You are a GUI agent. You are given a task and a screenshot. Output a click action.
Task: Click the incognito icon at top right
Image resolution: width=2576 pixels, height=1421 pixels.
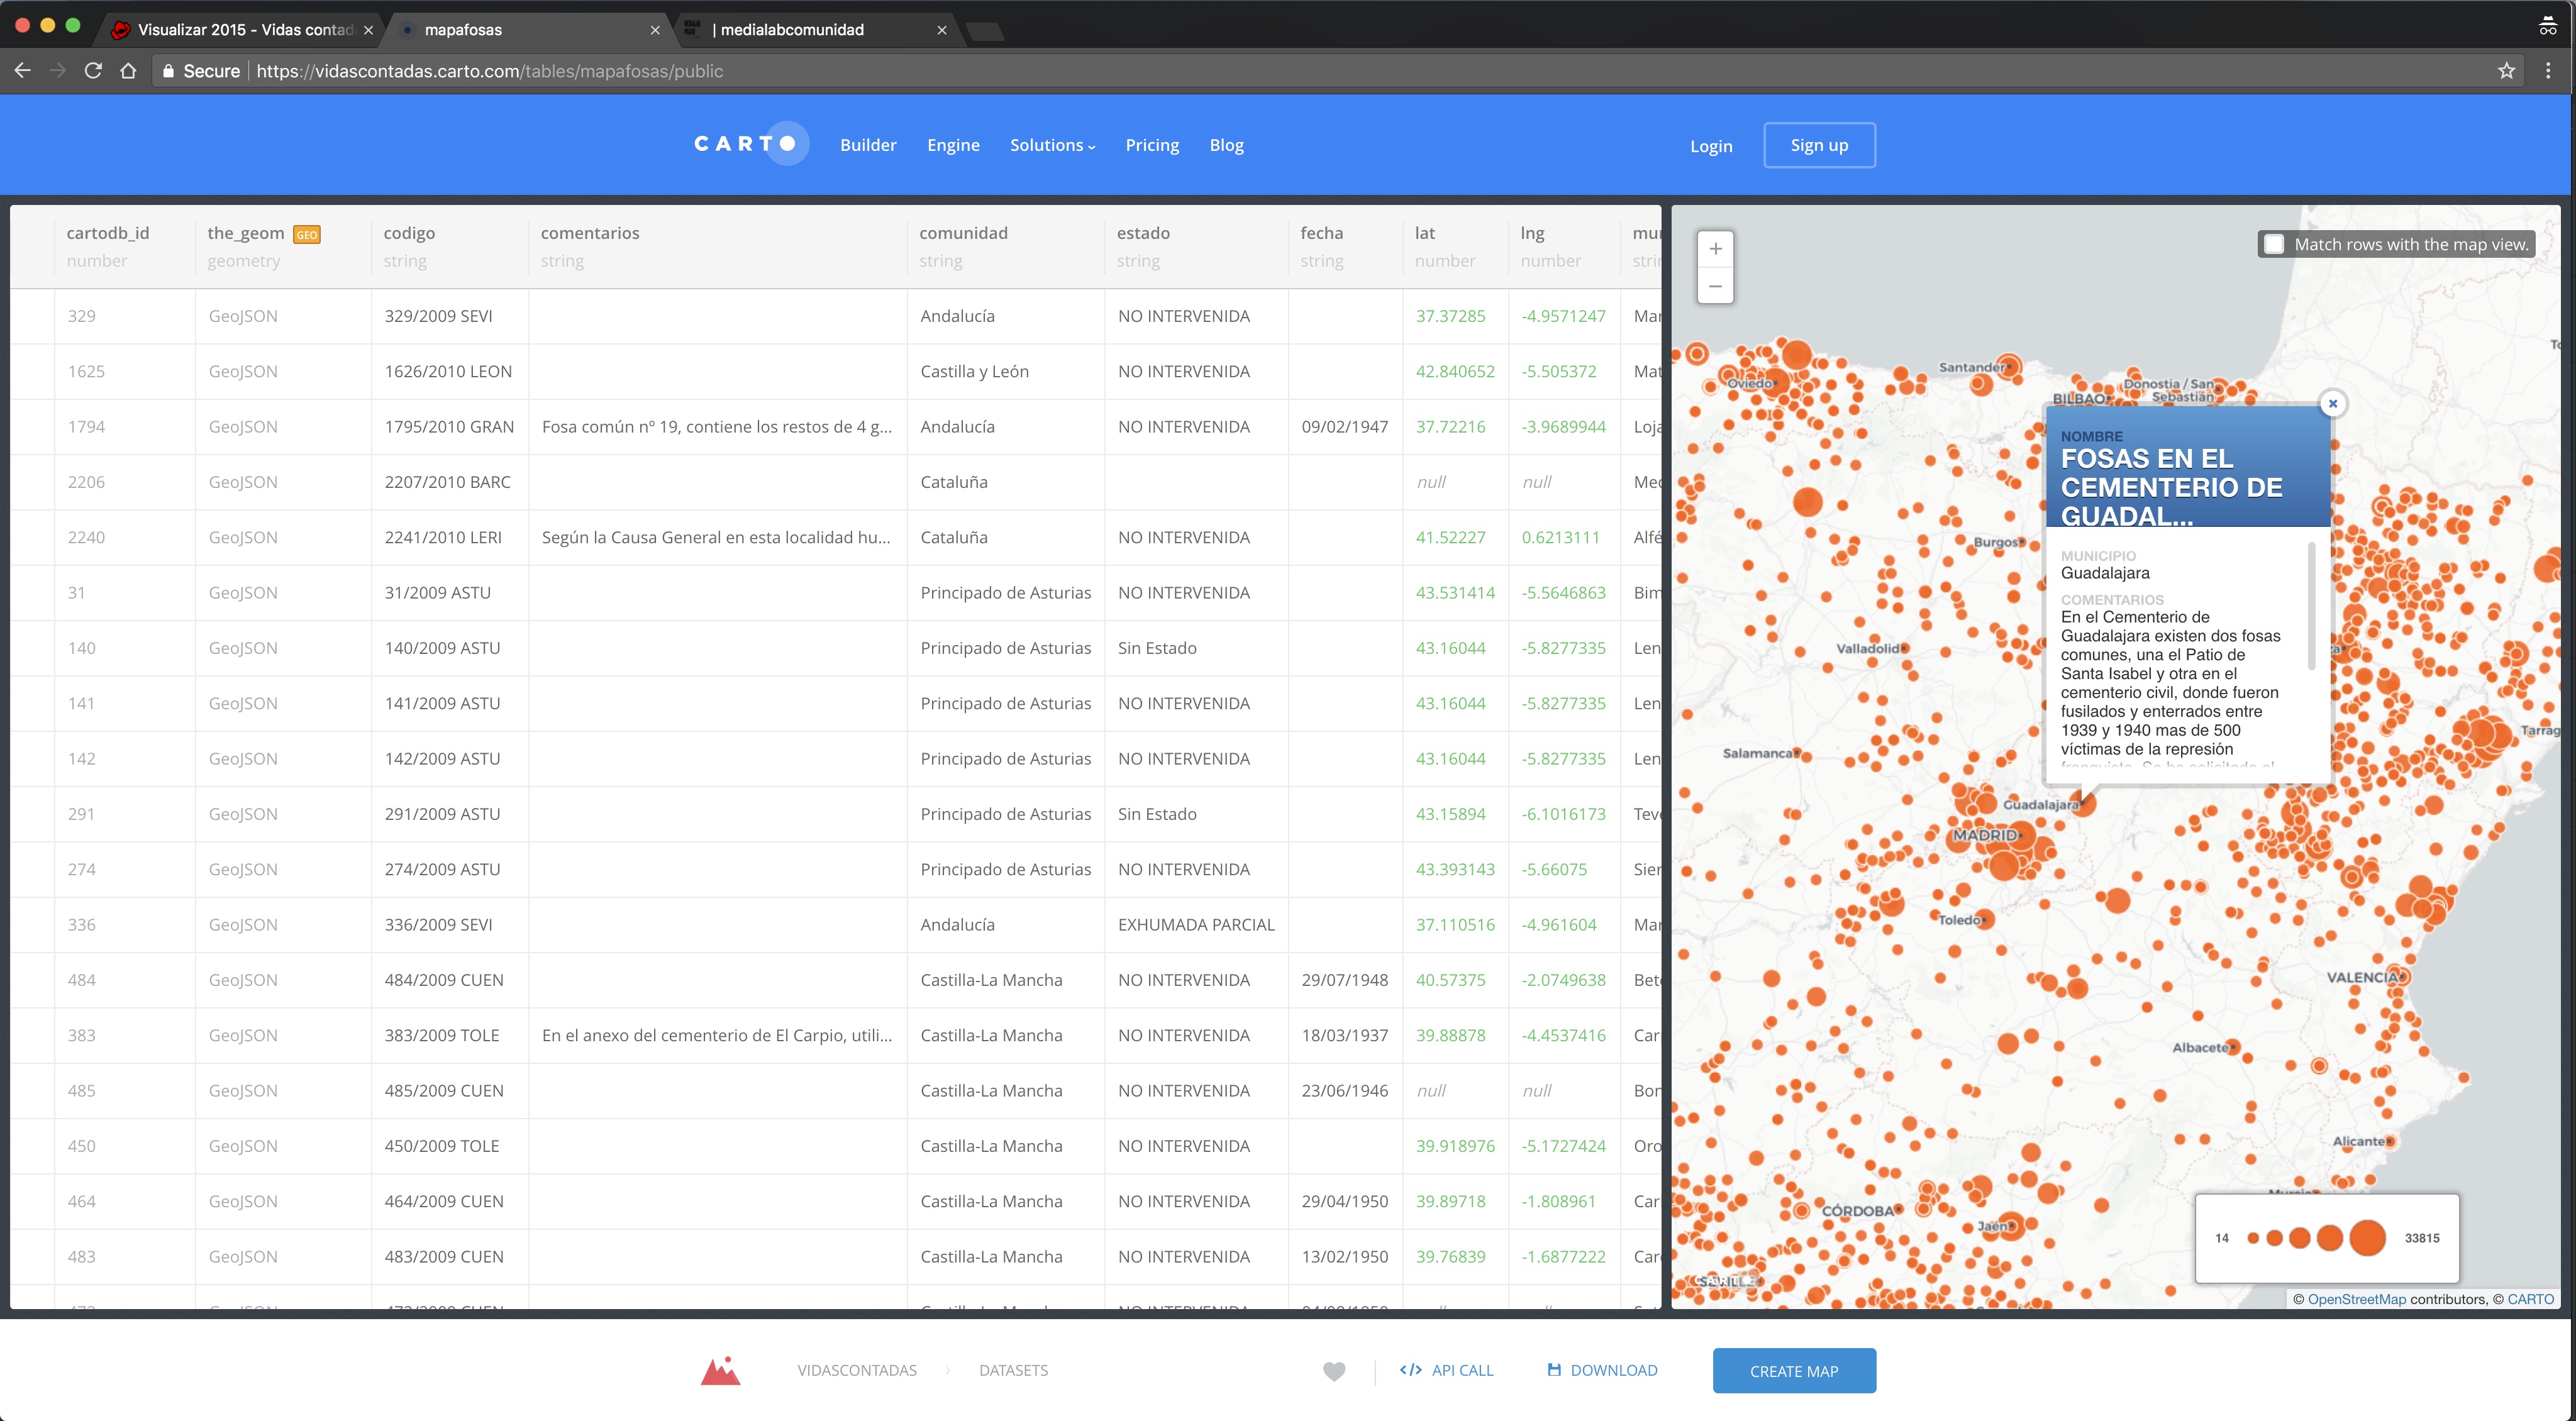click(x=2547, y=26)
